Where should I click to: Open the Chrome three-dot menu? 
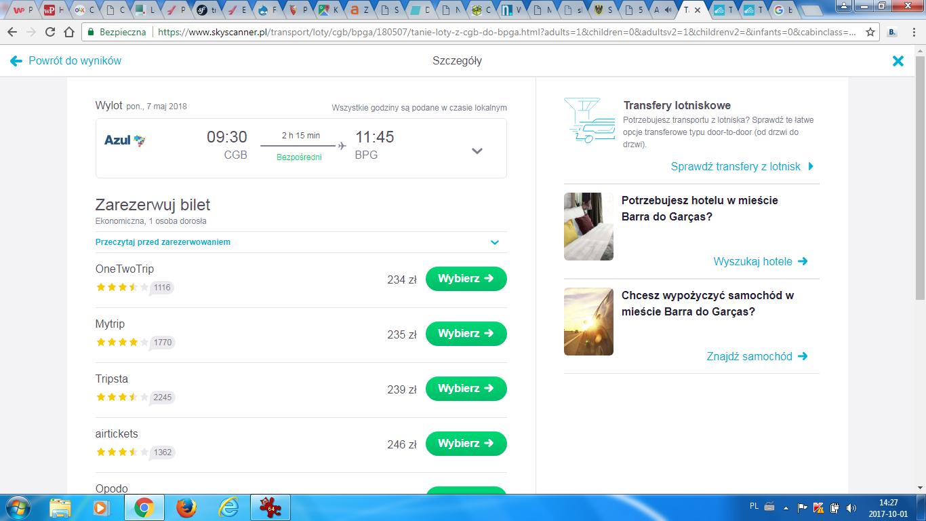(912, 32)
